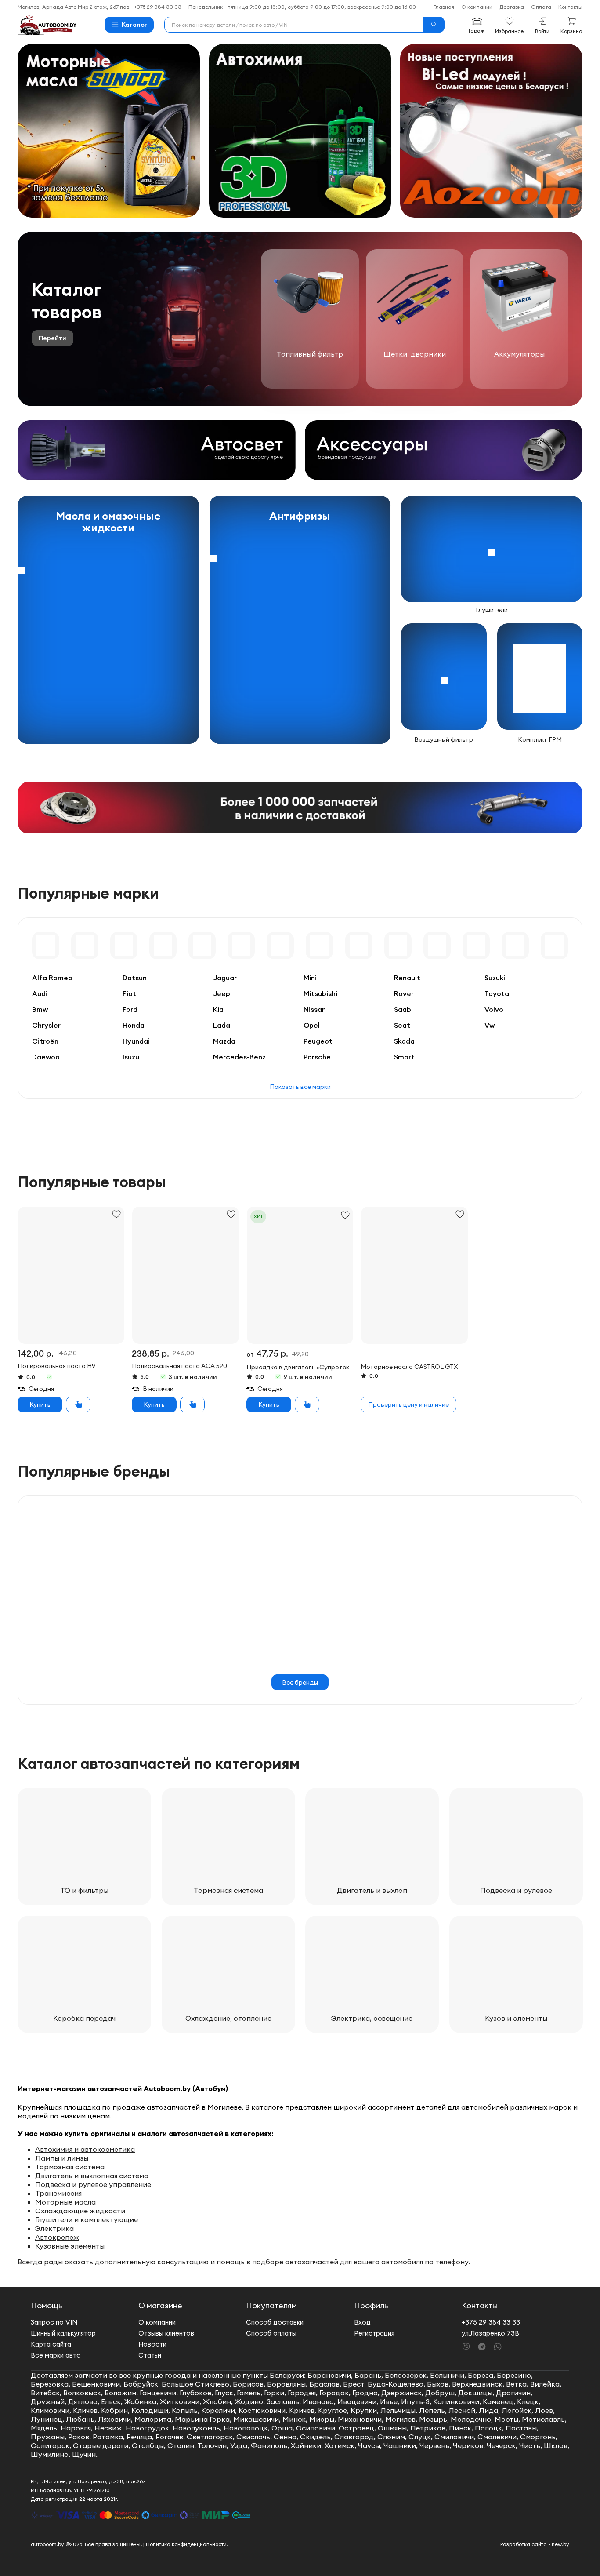600x2576 pixels.
Task: Open the Каталог dropdown button
Action: pyautogui.click(x=129, y=24)
